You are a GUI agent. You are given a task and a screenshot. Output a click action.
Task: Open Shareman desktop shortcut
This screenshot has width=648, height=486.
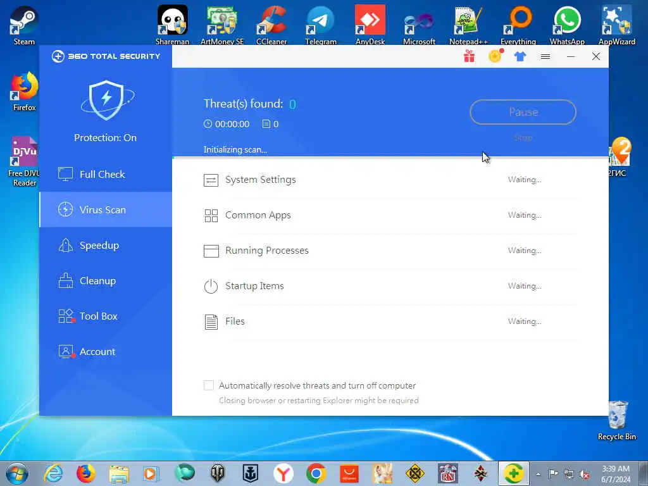click(172, 25)
